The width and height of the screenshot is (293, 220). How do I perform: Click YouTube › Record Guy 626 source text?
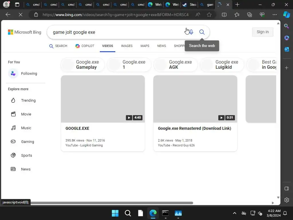click(176, 145)
